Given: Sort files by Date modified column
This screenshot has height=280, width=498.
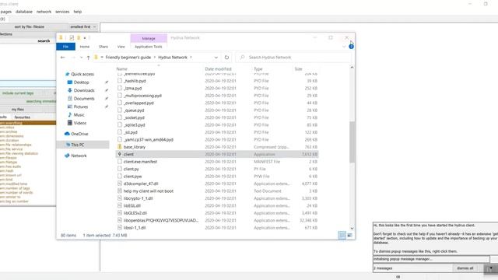Looking at the screenshot, I should click(x=218, y=69).
